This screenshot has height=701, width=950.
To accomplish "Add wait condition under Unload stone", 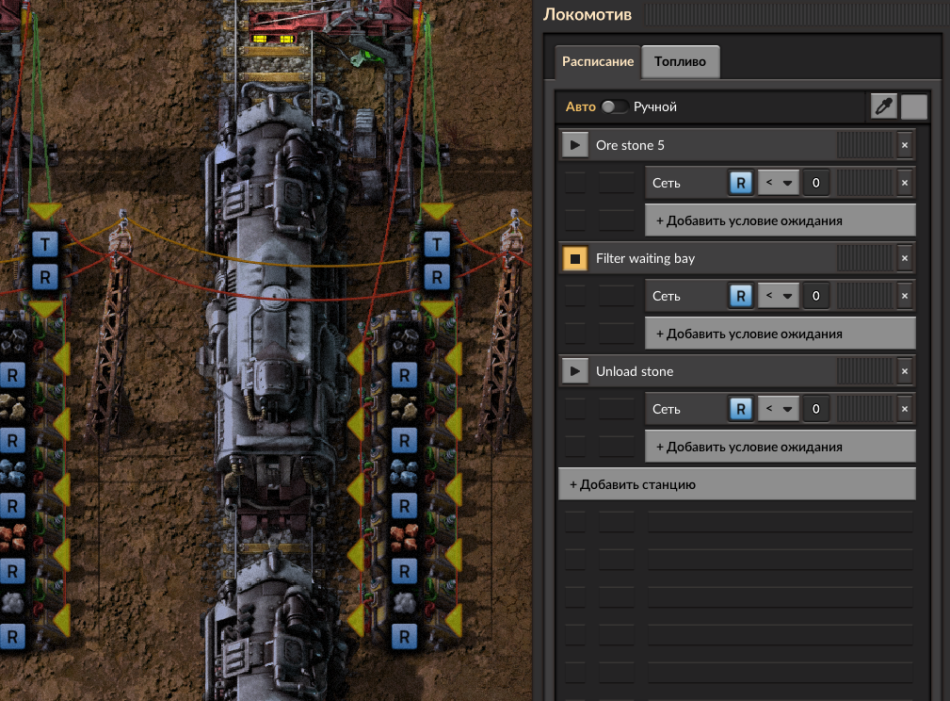I will point(780,447).
